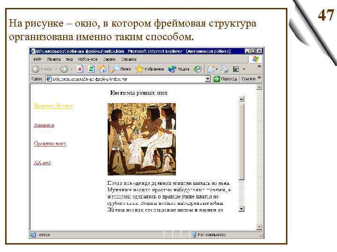Click the Переход (Go) button
337x252 pixels.
[225, 79]
